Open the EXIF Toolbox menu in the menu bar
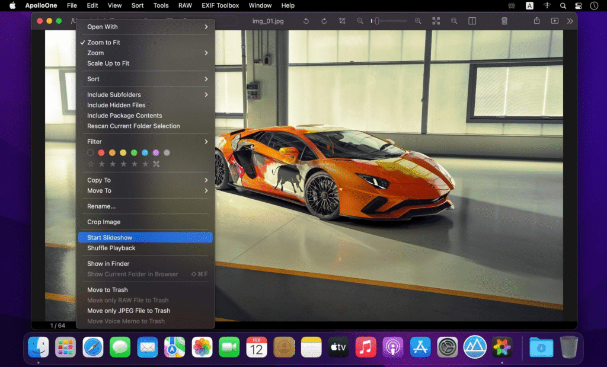The image size is (607, 367). (x=219, y=5)
